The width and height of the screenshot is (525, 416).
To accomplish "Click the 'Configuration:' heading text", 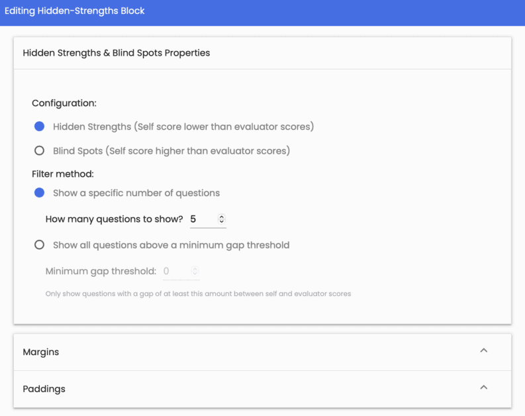I will point(64,103).
